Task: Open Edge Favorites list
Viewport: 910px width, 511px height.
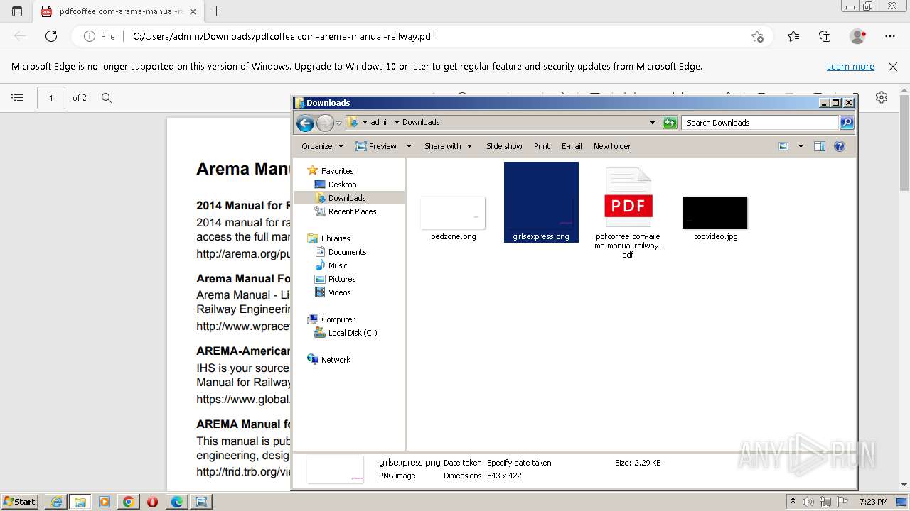Action: pyautogui.click(x=793, y=36)
